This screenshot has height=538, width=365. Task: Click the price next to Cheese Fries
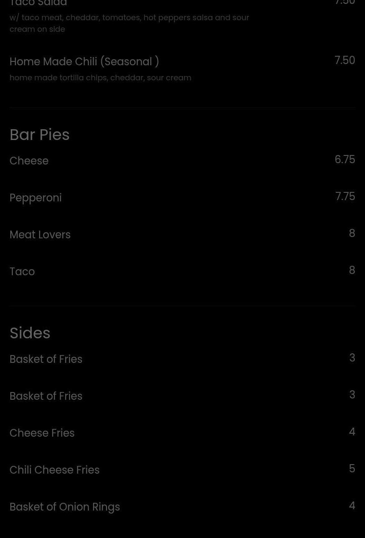[352, 432]
